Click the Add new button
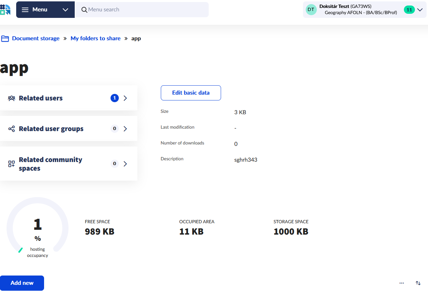The width and height of the screenshot is (428, 291). 22,283
